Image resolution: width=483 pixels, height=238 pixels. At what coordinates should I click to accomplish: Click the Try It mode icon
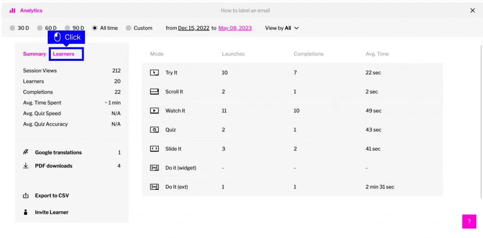pos(155,73)
